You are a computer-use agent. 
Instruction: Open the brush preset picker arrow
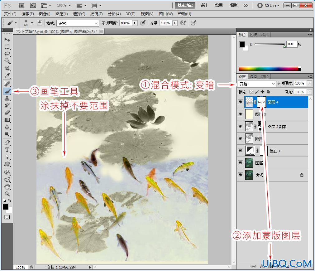coord(32,23)
